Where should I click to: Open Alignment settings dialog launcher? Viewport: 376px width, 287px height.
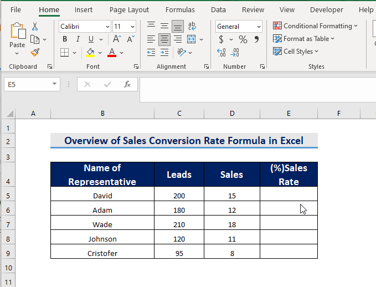point(207,66)
